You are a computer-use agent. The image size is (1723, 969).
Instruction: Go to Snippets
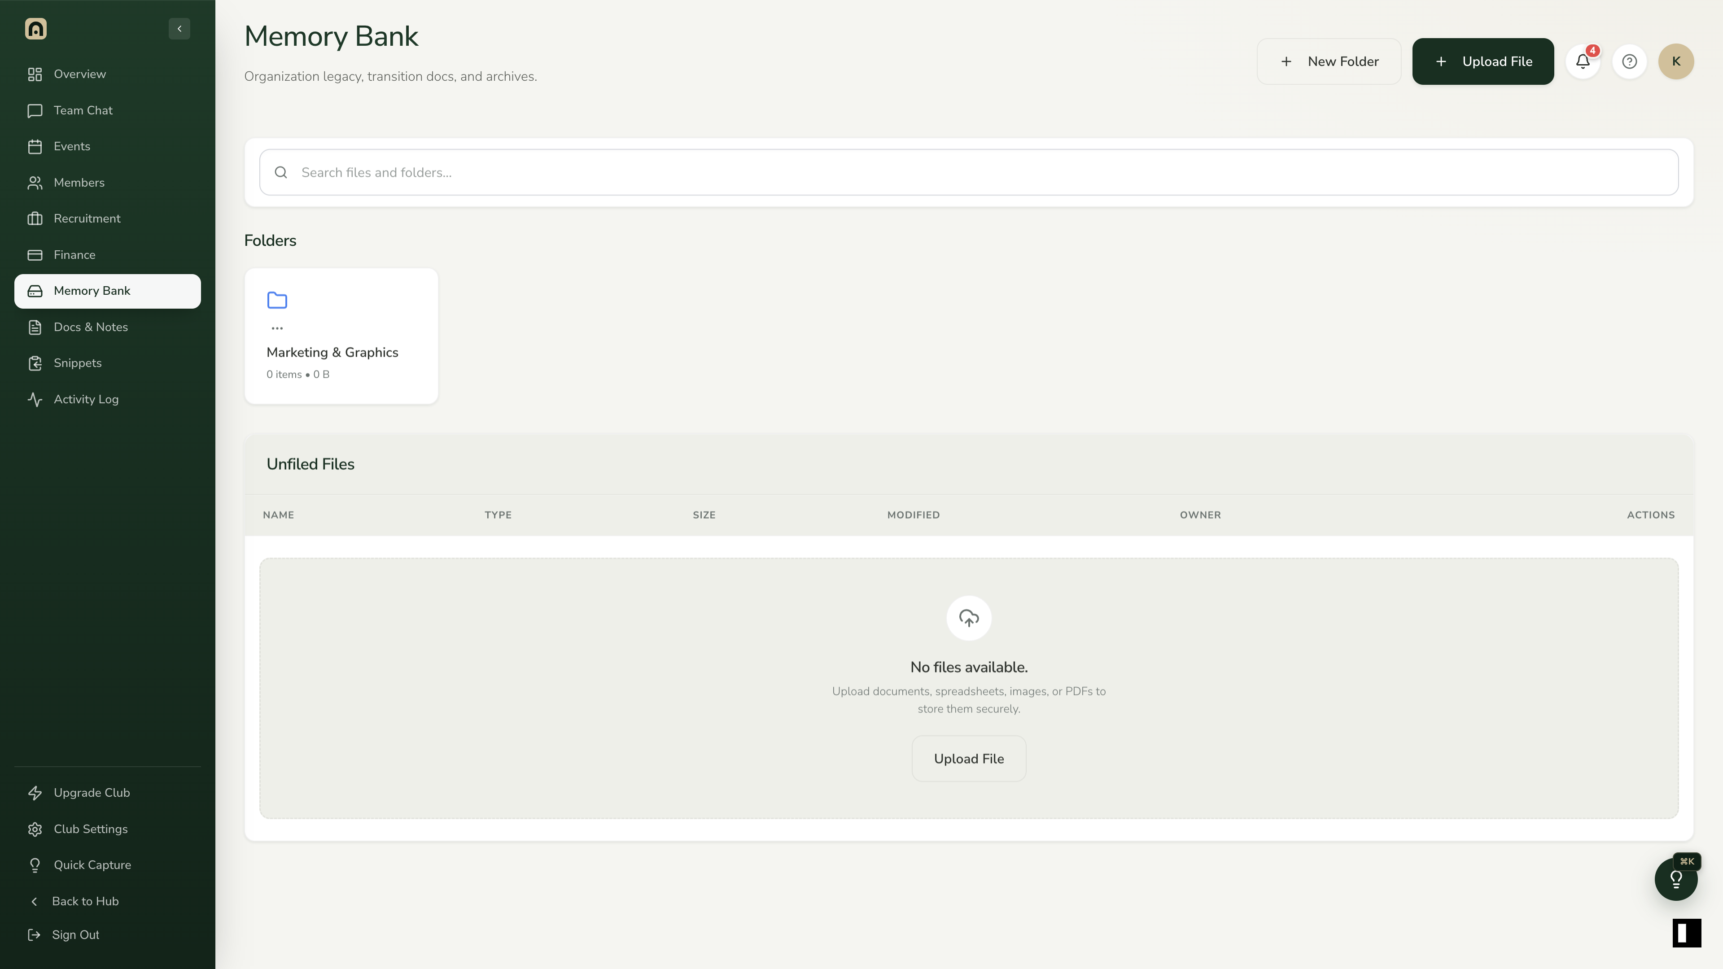tap(108, 363)
